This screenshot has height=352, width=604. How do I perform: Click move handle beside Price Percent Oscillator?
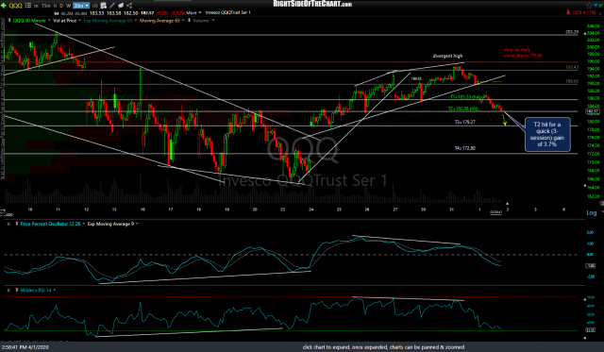pos(17,224)
